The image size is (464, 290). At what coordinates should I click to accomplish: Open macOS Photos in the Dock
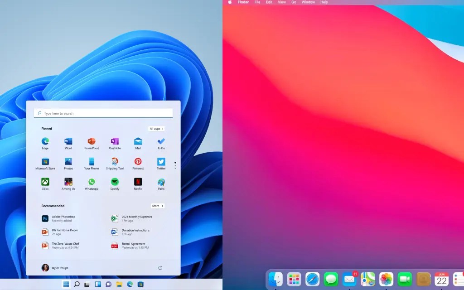[386, 279]
